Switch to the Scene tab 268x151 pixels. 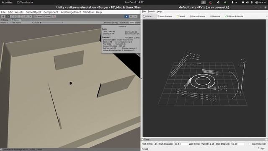pos(5,20)
